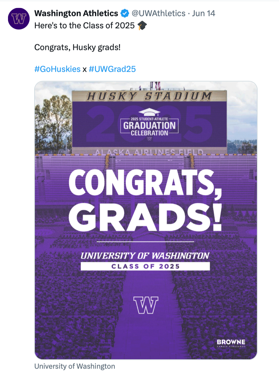Click the blue verified checkmark badge
Screen dimensions: 279x375
point(124,13)
